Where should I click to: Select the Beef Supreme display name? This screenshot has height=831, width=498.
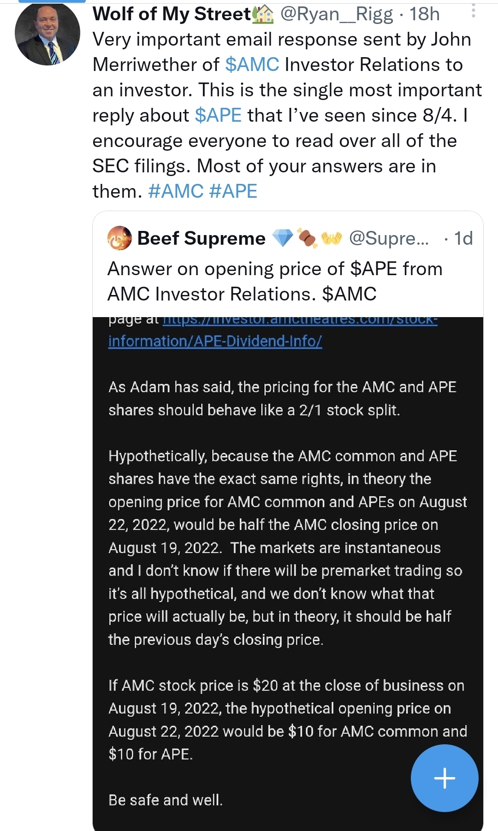202,238
